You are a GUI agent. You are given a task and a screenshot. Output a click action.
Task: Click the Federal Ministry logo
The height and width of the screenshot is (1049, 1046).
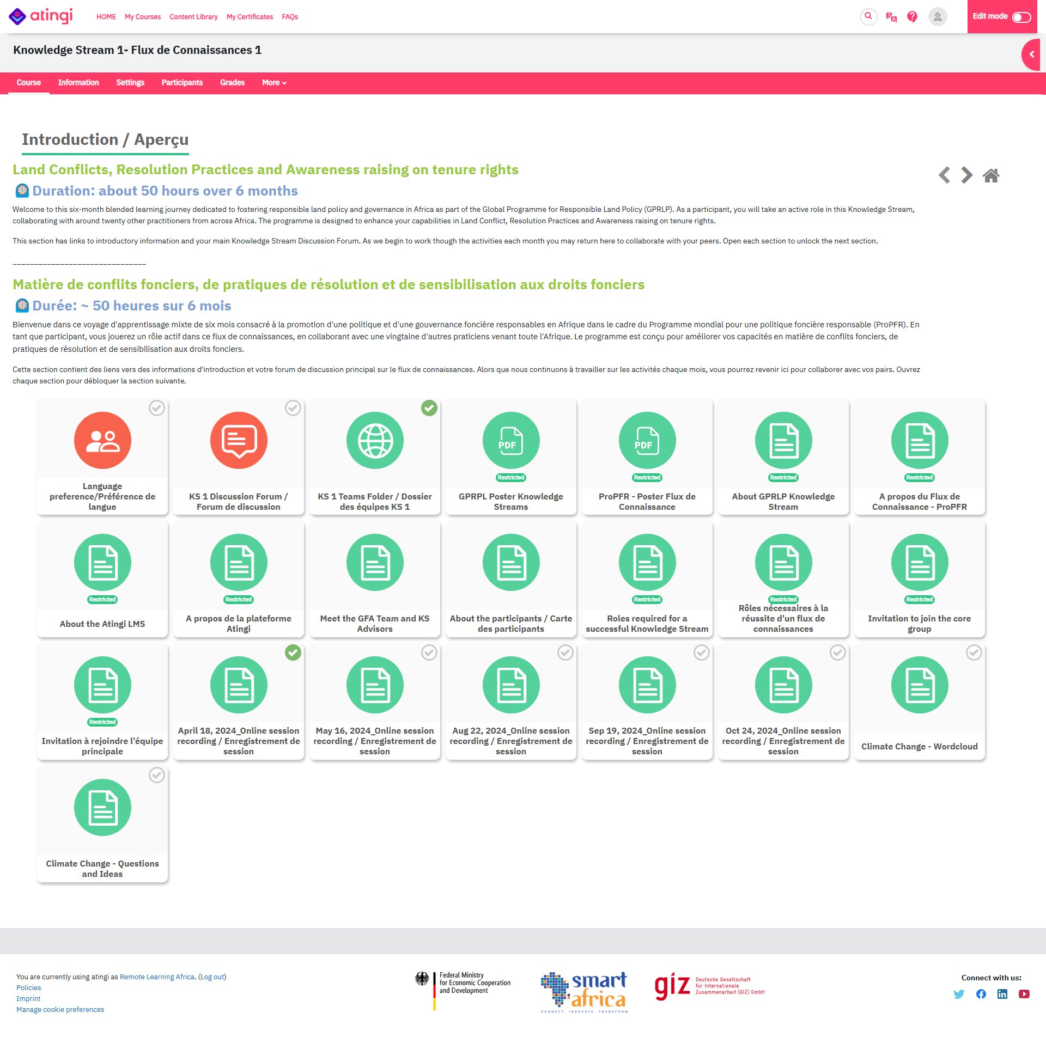463,990
